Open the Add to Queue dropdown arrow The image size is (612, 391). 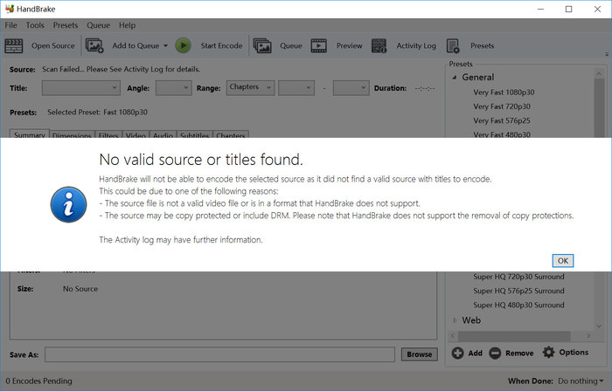click(x=165, y=45)
